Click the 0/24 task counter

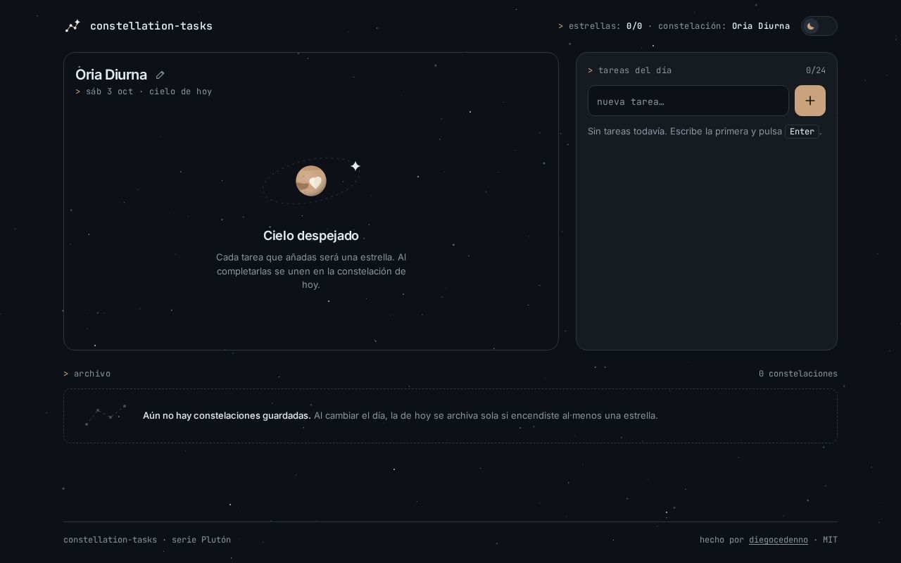(x=816, y=70)
